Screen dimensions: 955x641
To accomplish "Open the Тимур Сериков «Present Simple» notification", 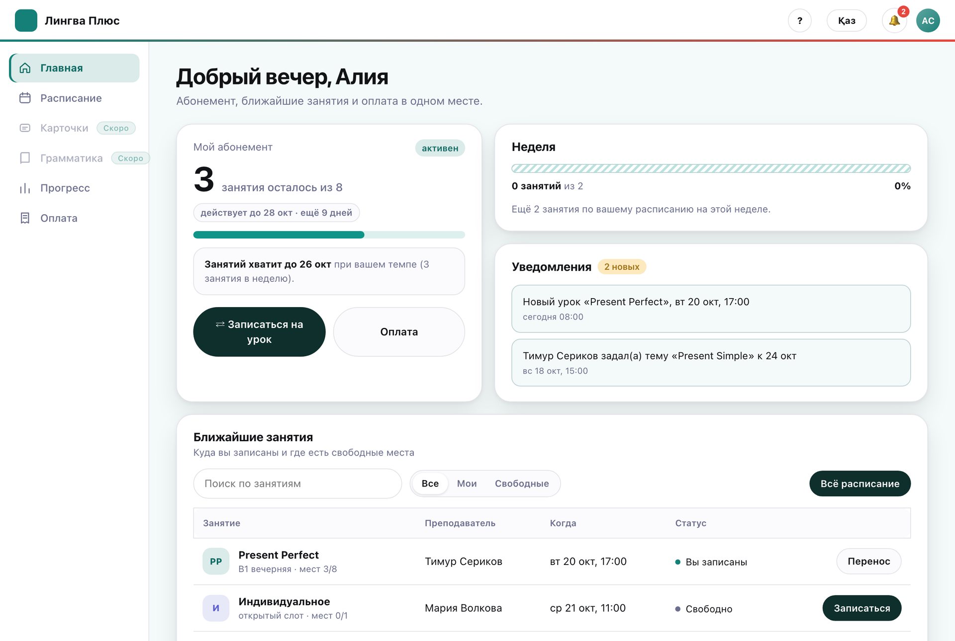I will coord(711,363).
